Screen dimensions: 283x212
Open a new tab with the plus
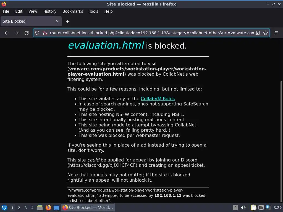(67, 22)
